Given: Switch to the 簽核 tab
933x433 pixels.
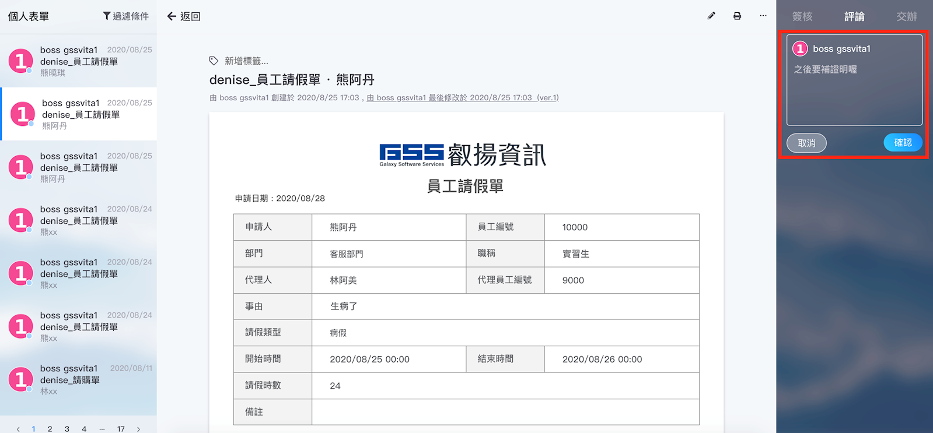Looking at the screenshot, I should [802, 16].
